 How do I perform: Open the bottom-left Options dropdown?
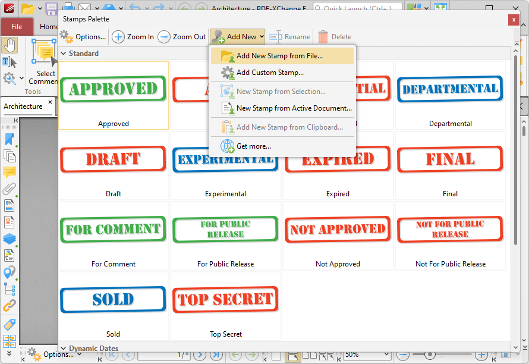click(x=55, y=354)
